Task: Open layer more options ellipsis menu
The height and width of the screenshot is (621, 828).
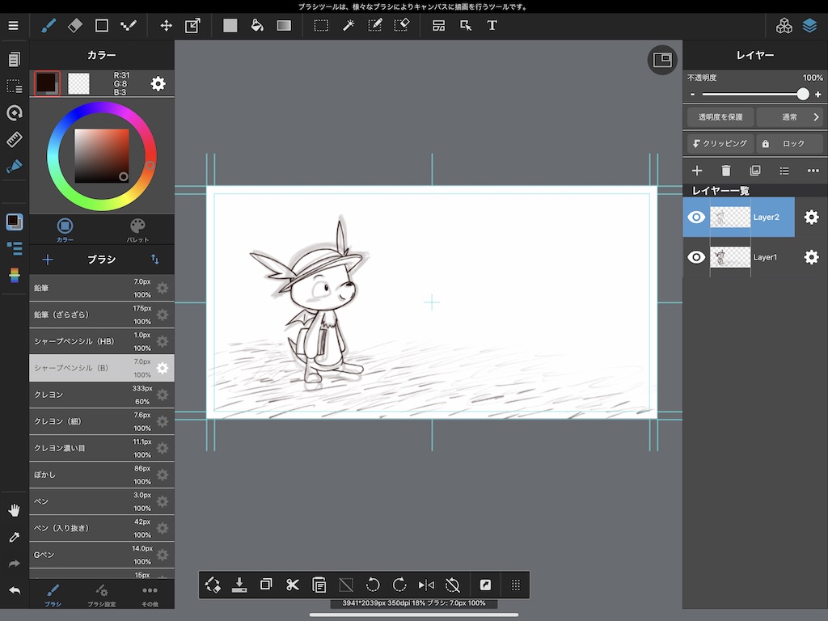Action: point(813,171)
